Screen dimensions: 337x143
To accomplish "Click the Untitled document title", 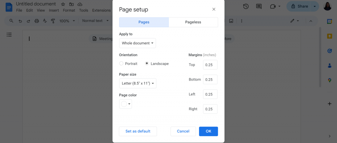I will [x=36, y=4].
